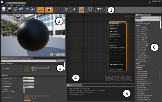
Task: Open the Blend Mode dropdown
Action: click(29, 81)
